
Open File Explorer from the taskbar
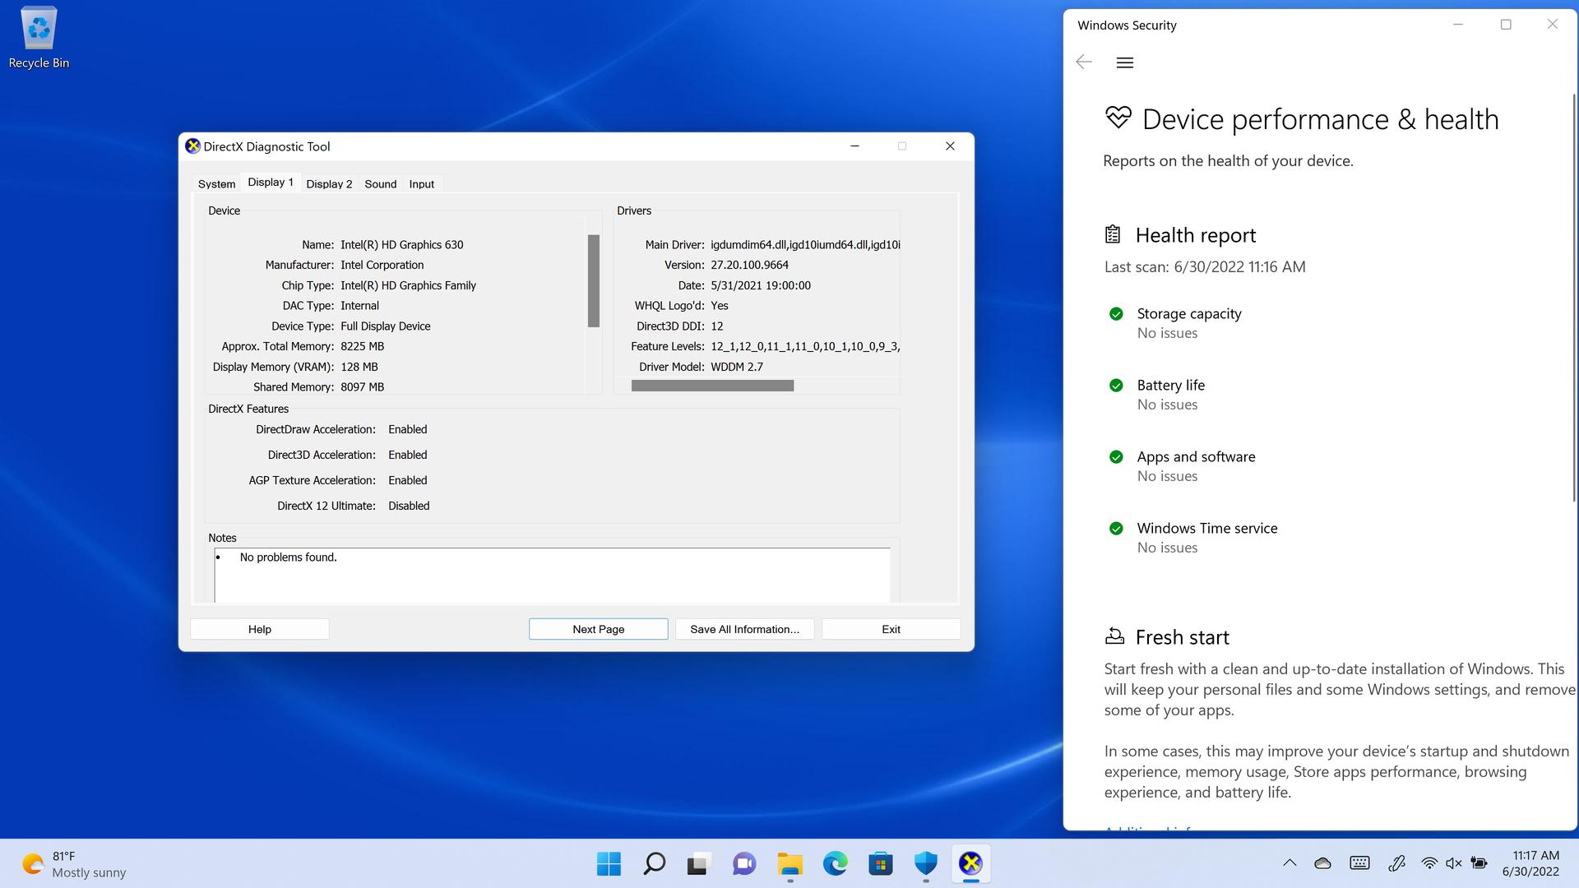[789, 863]
